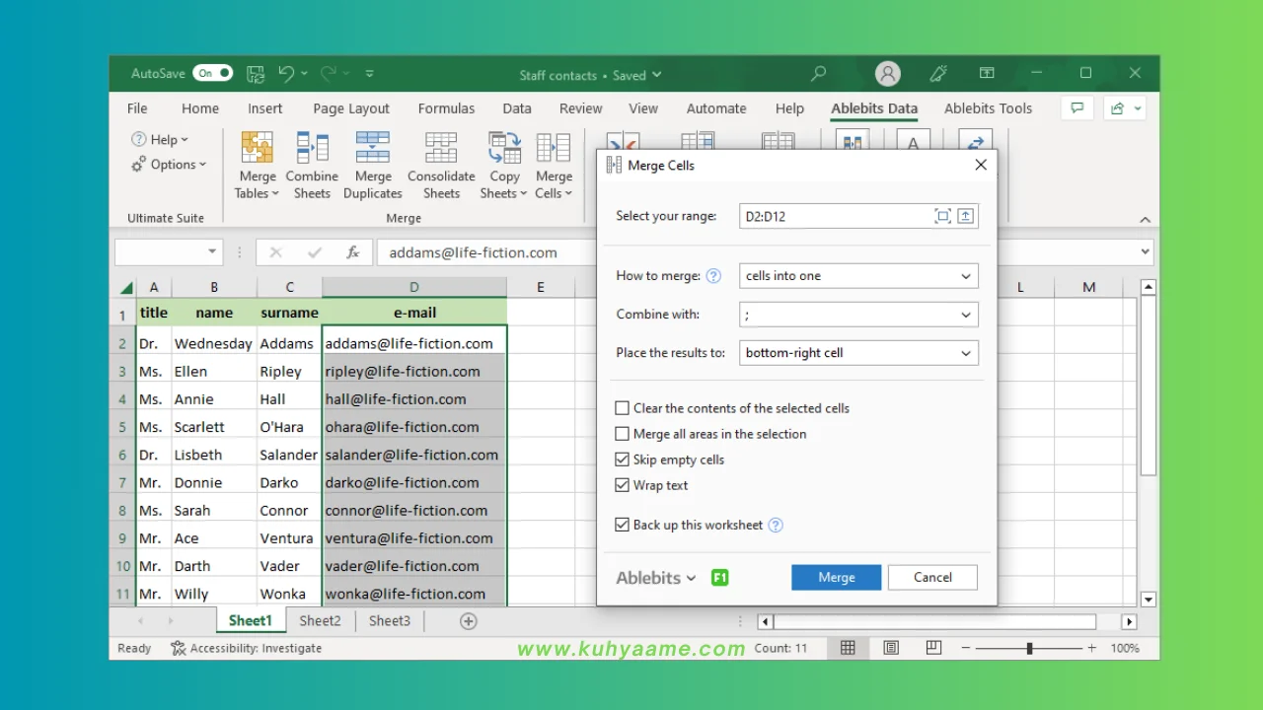Switch to Page Break Preview icon
The width and height of the screenshot is (1263, 710).
coord(933,648)
